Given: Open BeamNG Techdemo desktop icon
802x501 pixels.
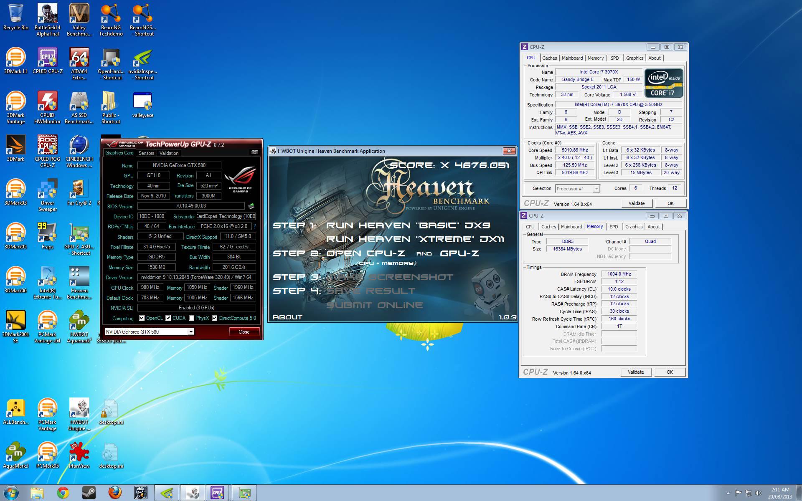Looking at the screenshot, I should point(111,20).
